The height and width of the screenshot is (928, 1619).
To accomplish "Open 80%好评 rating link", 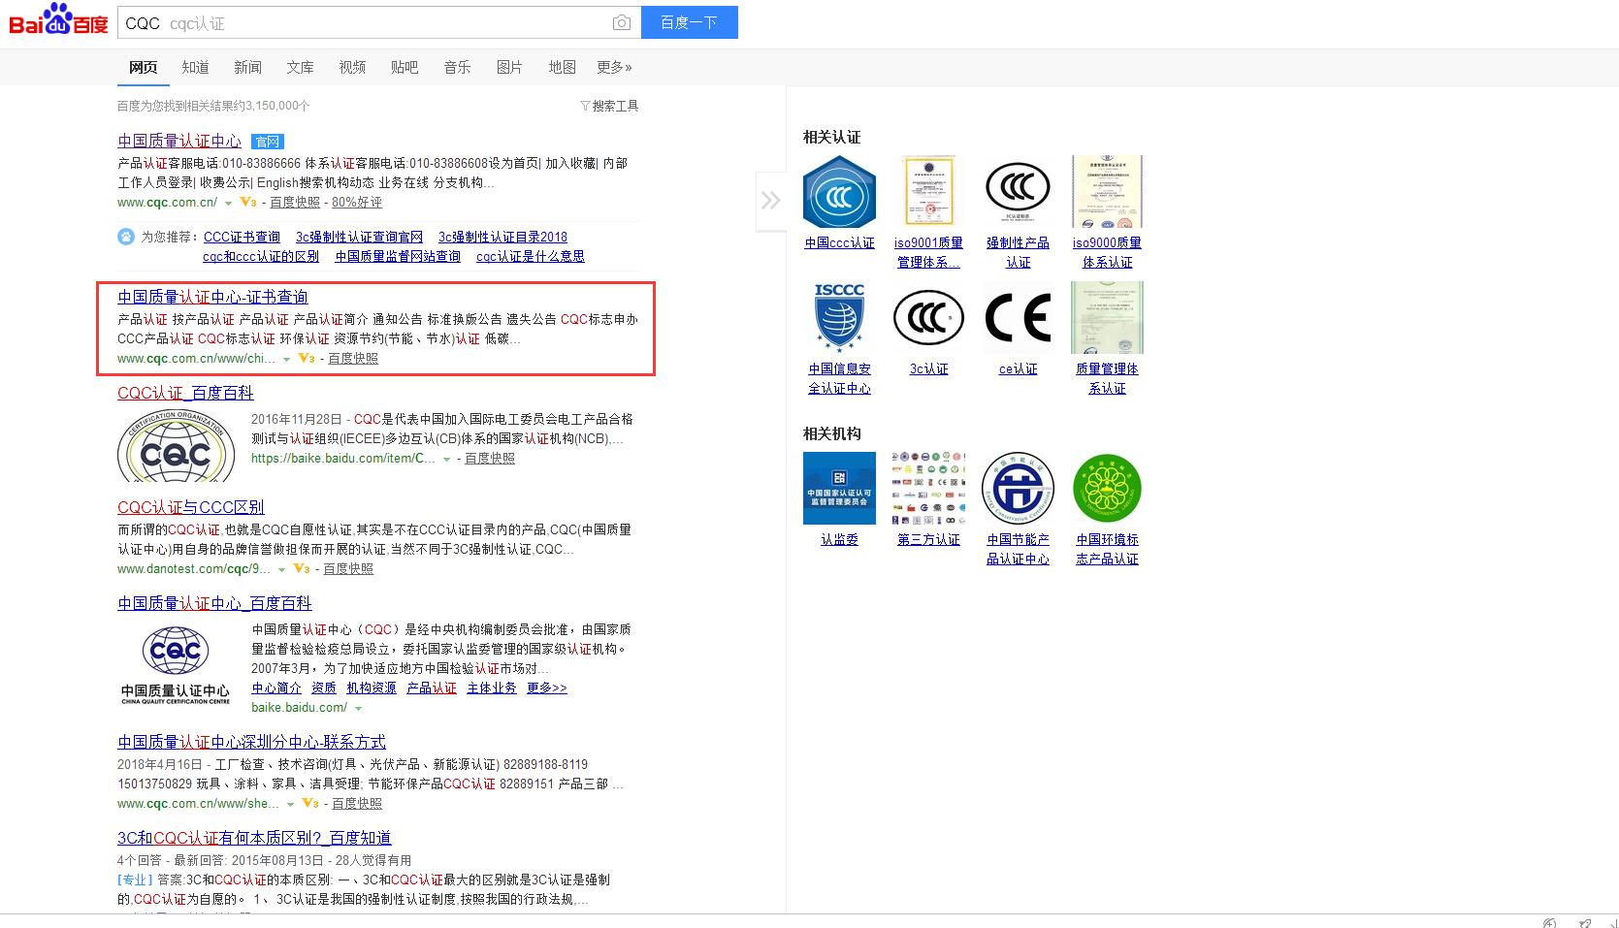I will (357, 202).
